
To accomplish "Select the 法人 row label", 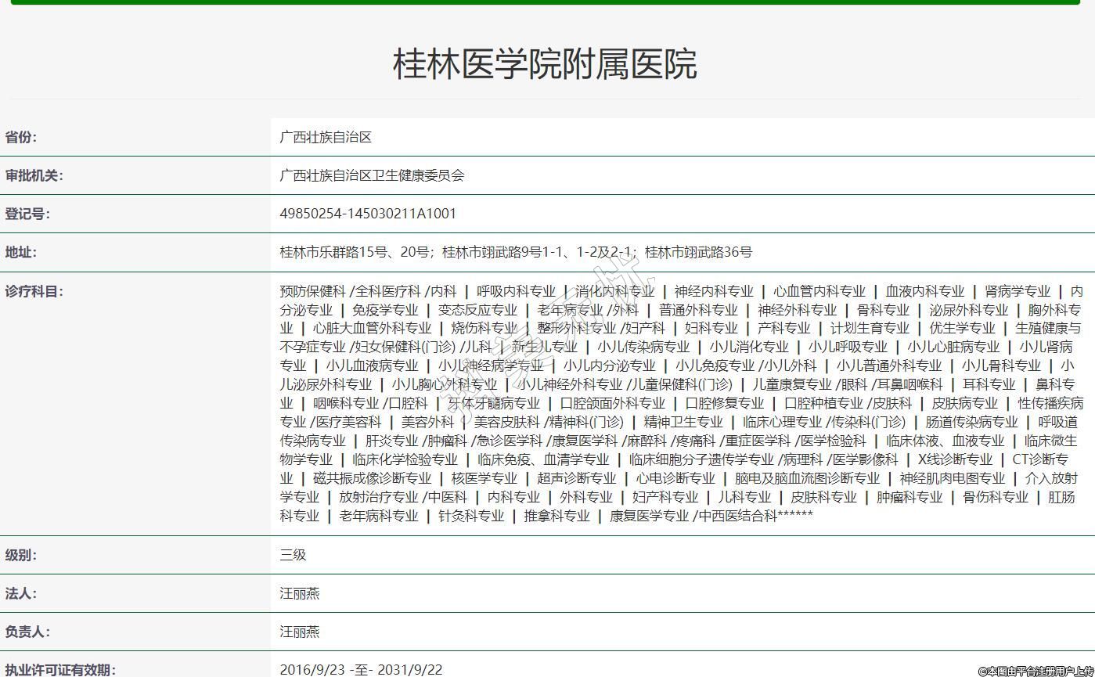I will coord(21,593).
